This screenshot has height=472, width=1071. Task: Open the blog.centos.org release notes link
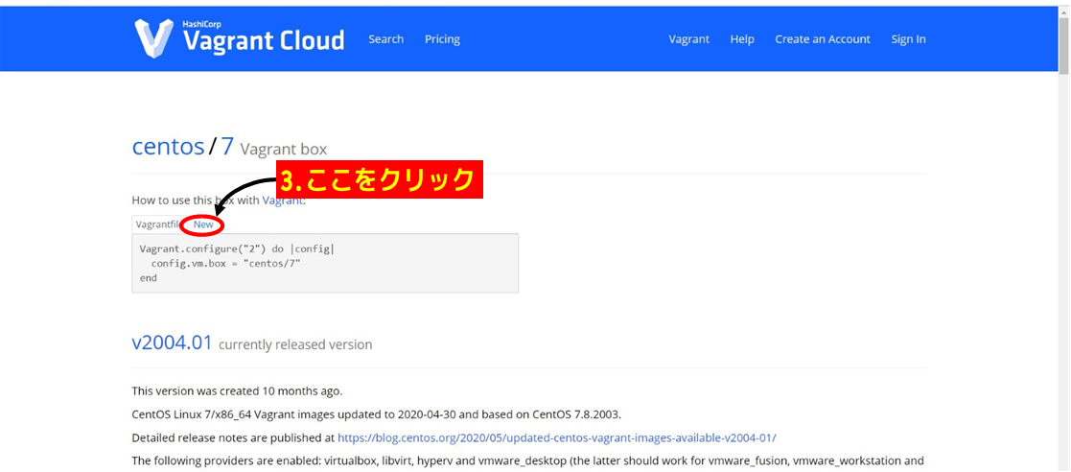pyautogui.click(x=557, y=437)
